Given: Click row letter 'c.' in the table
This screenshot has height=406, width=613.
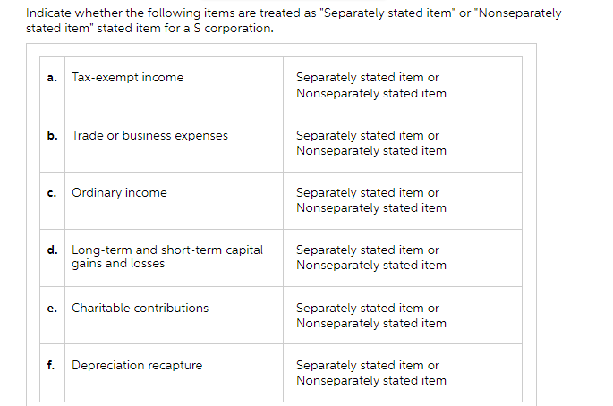Looking at the screenshot, I should click(x=52, y=193).
